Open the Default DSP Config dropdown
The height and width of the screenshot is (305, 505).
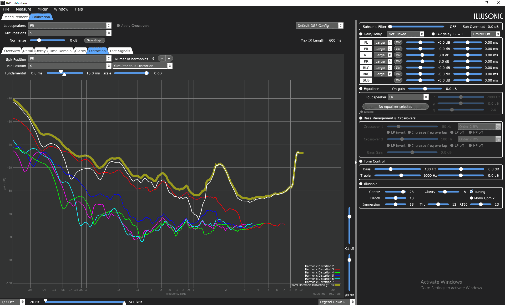coord(320,26)
